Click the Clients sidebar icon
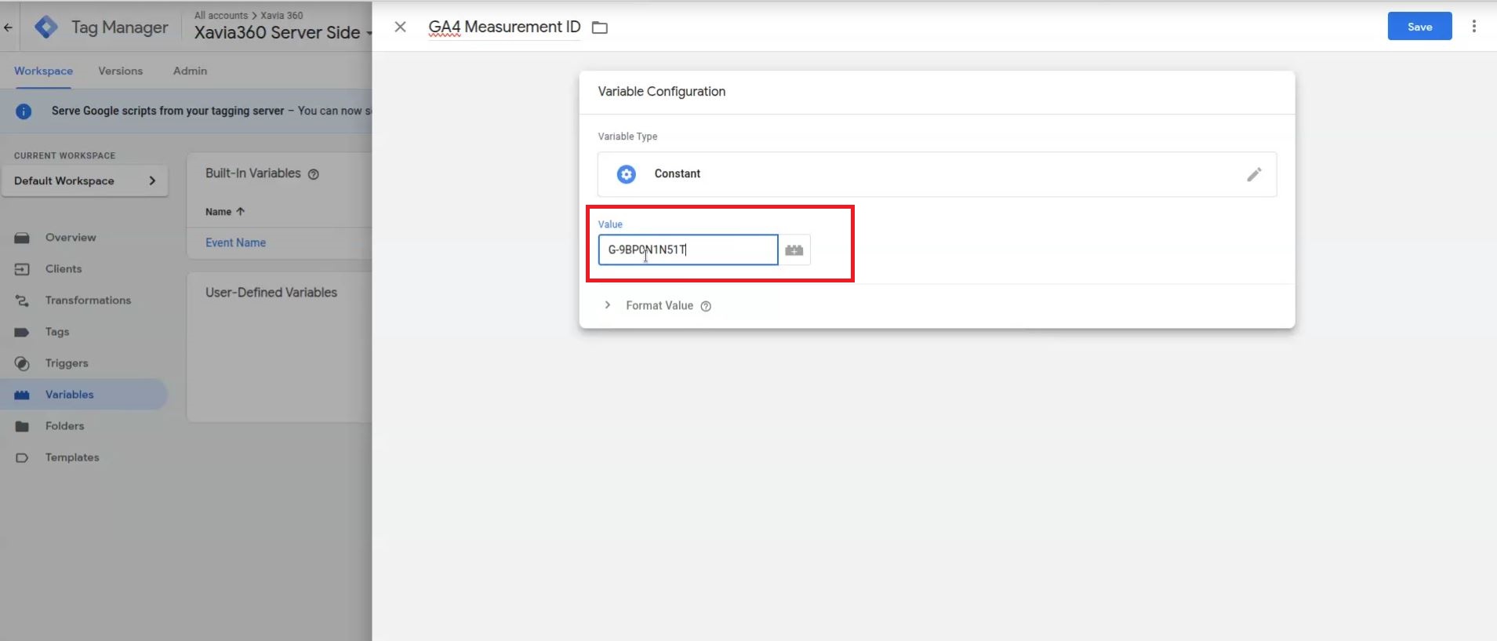Image resolution: width=1497 pixels, height=641 pixels. pyautogui.click(x=22, y=269)
